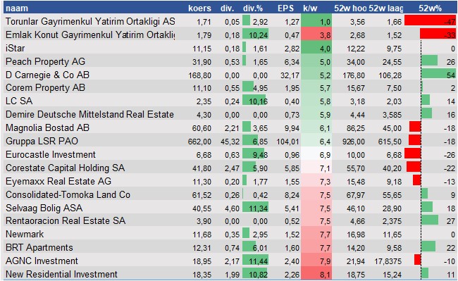
Task: Select the 'div.%' column header
Action: pos(253,8)
